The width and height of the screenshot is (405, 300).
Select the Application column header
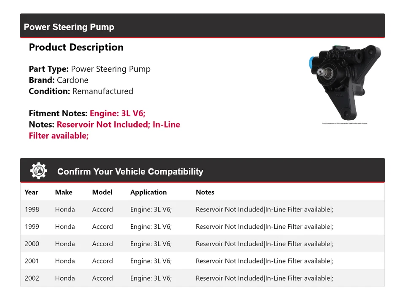click(148, 192)
